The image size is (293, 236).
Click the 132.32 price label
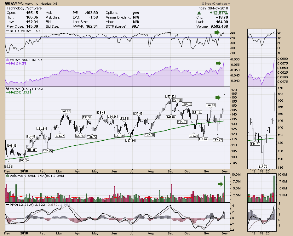pos(124,119)
